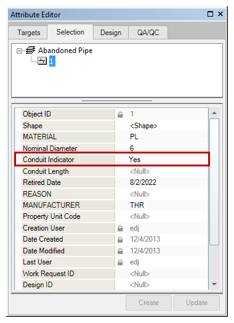Click the Abandoned Pipe layer icon

30,51
